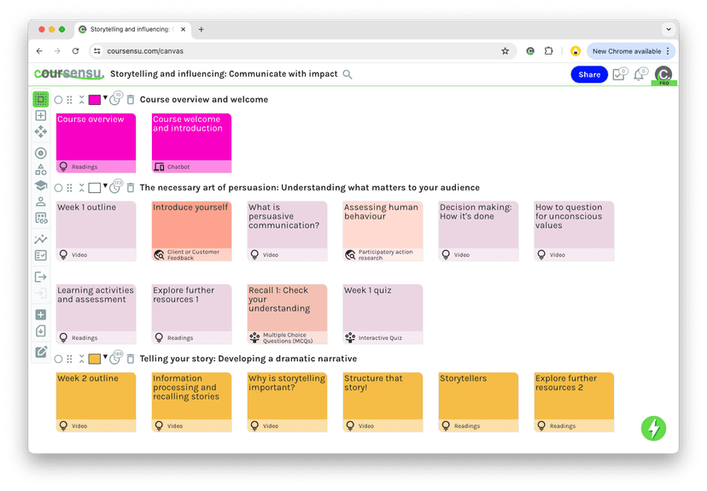Click the Share button
The height and width of the screenshot is (491, 707).
point(589,74)
